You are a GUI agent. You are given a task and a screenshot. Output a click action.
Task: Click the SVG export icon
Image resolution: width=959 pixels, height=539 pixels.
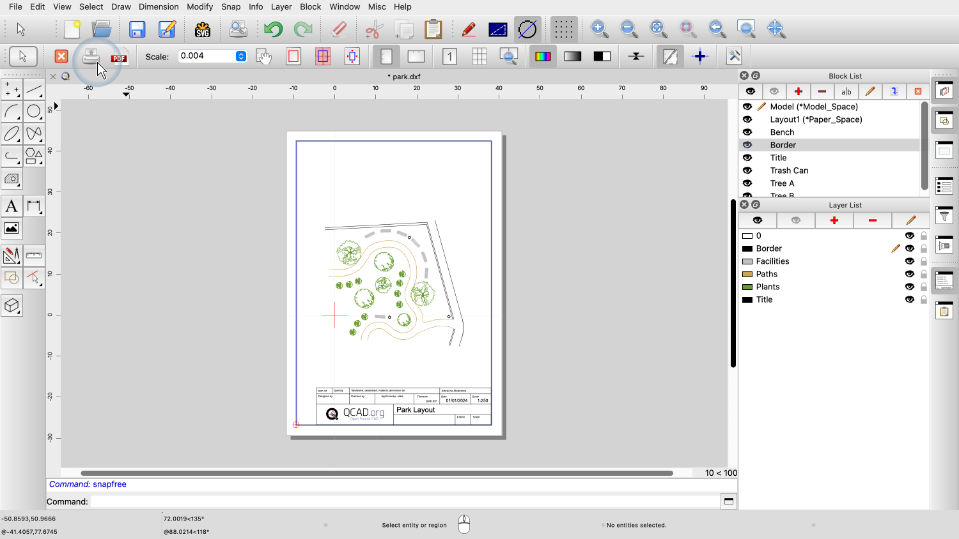pyautogui.click(x=203, y=29)
